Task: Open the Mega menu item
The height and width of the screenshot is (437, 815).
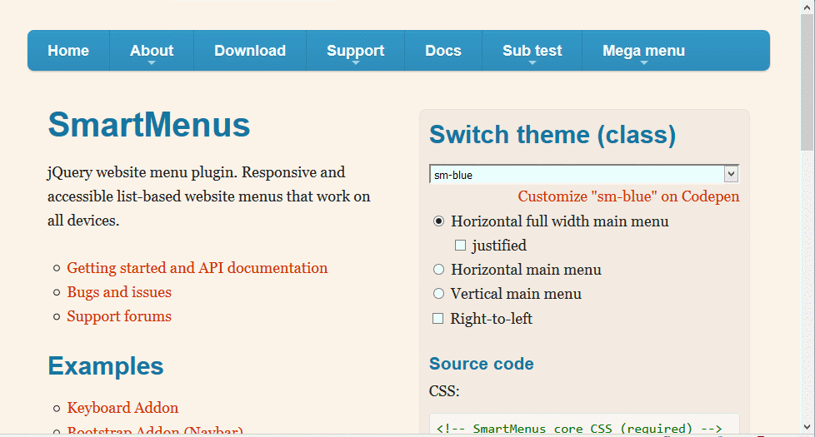Action: pyautogui.click(x=643, y=50)
